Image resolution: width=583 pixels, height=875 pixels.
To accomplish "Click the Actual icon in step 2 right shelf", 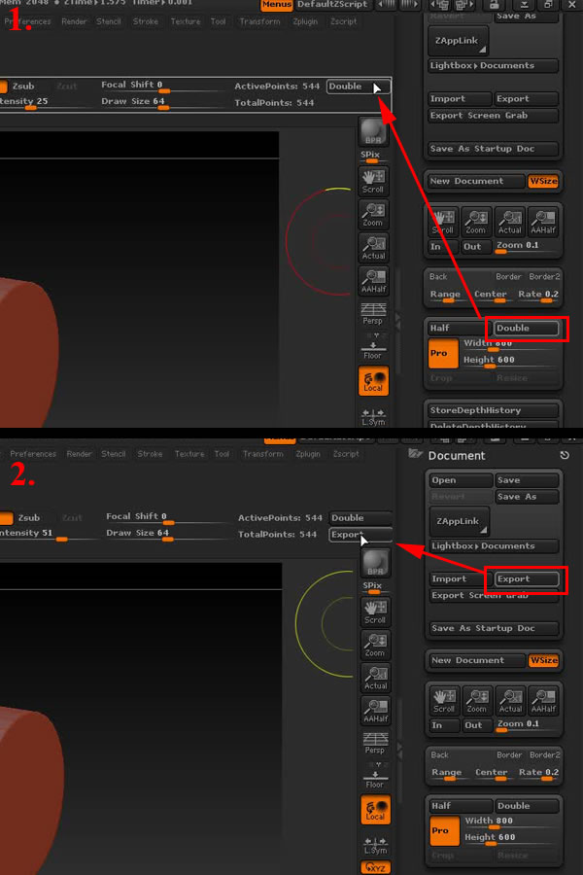I will 375,678.
